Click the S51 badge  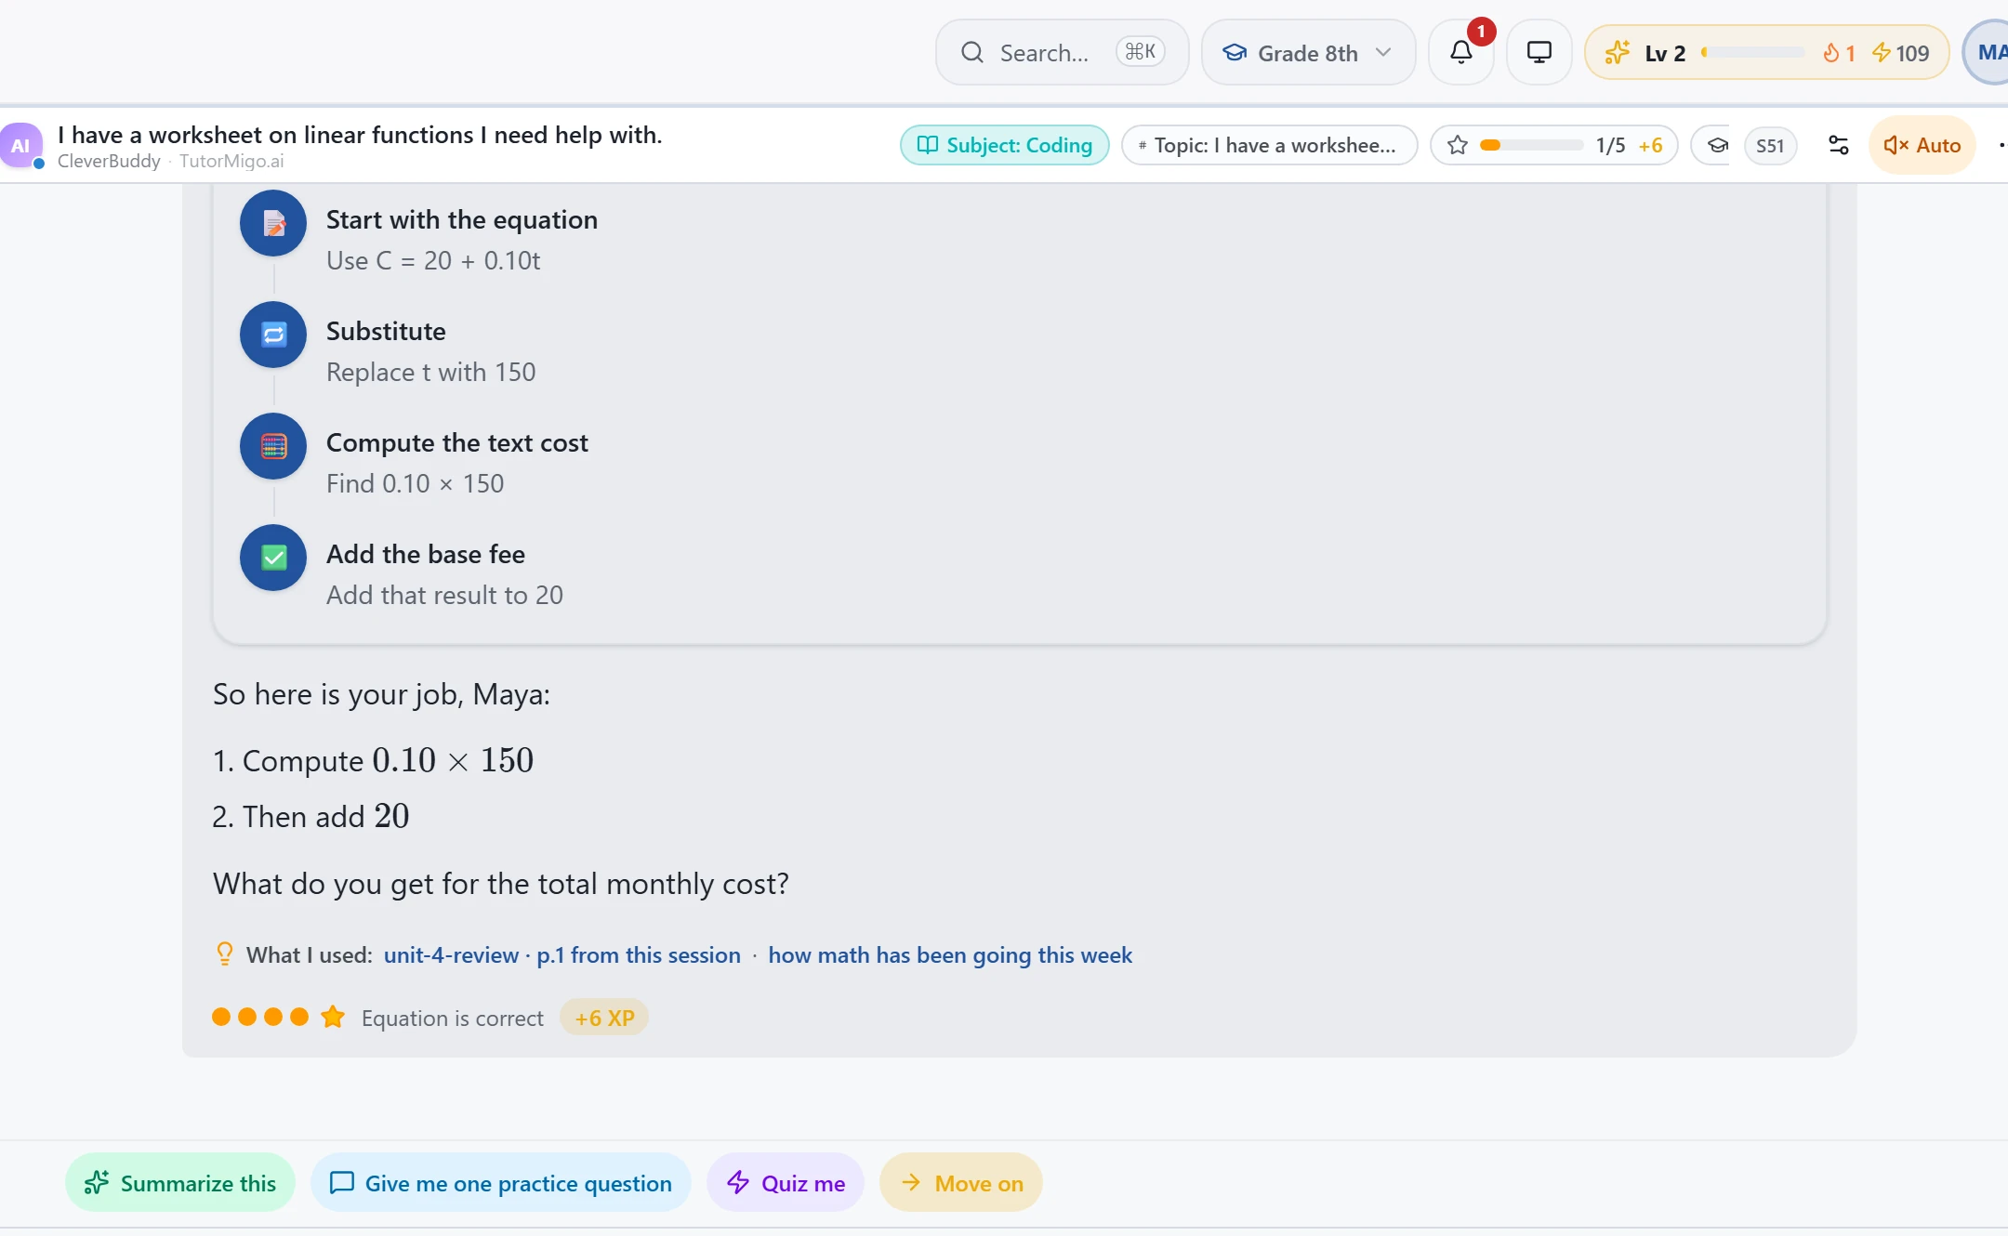click(1770, 145)
